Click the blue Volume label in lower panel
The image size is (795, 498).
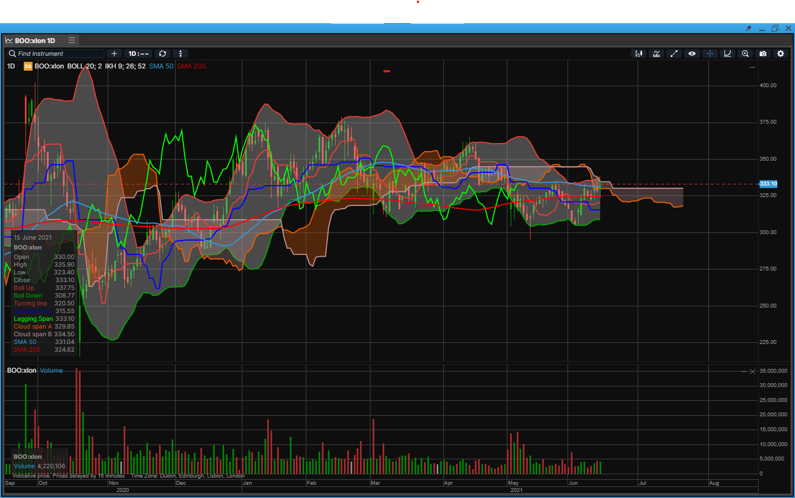pos(51,370)
